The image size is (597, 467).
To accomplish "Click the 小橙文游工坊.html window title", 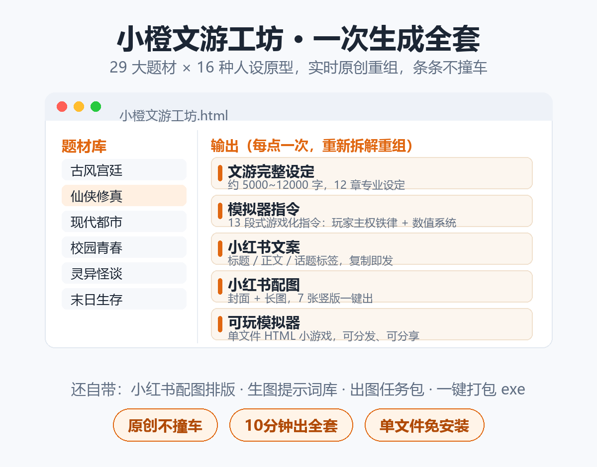I will [x=174, y=116].
